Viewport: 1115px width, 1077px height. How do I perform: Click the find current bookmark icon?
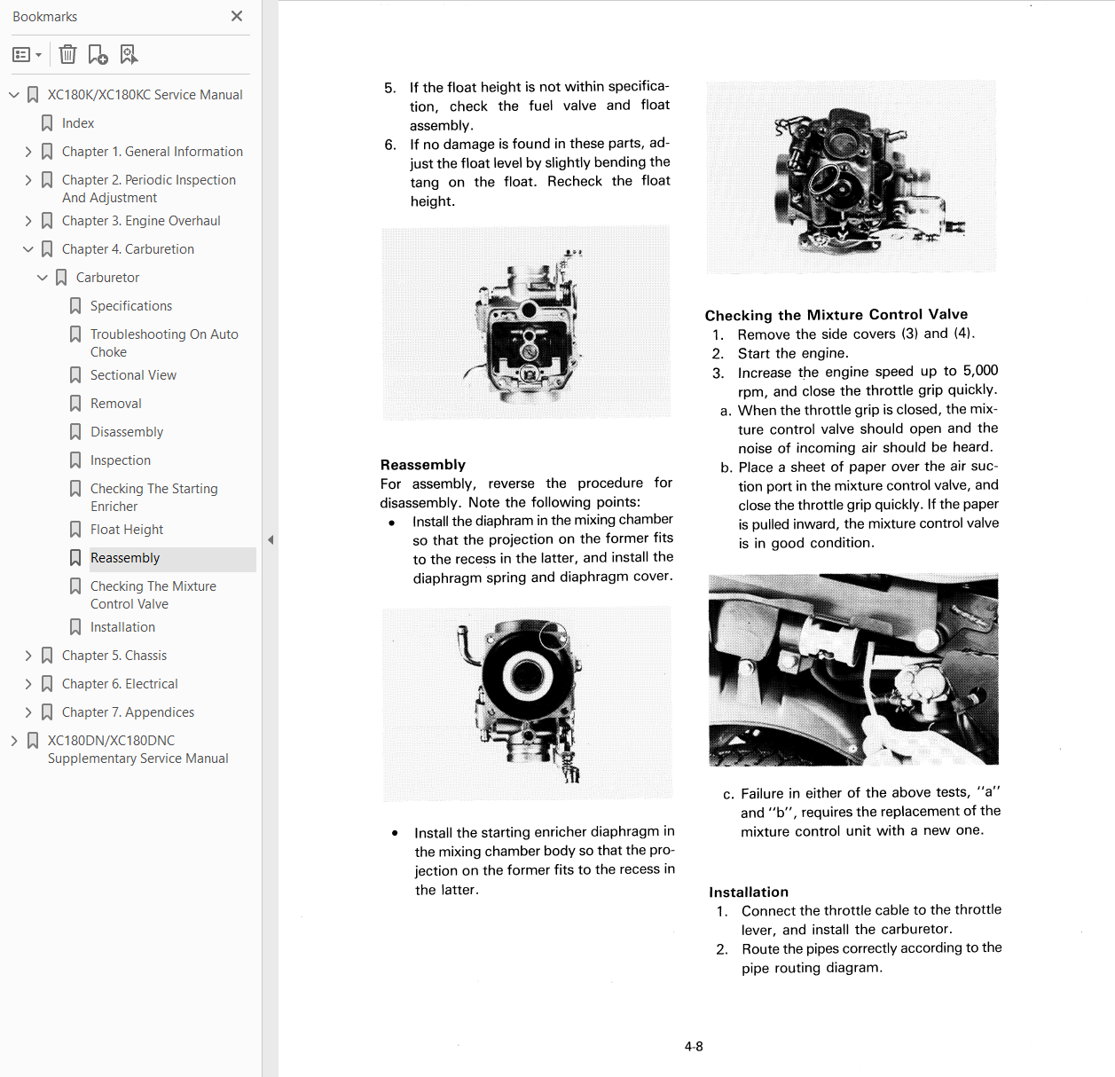click(129, 55)
